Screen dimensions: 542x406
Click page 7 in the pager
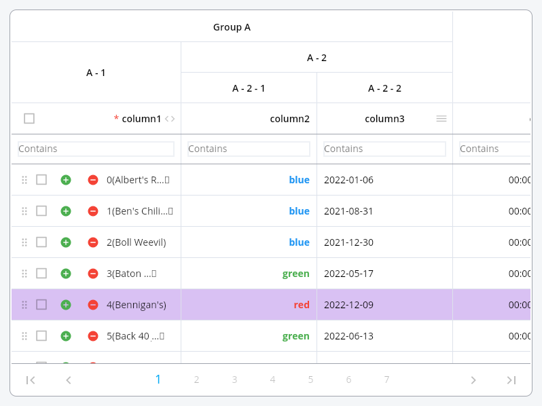pyautogui.click(x=386, y=380)
